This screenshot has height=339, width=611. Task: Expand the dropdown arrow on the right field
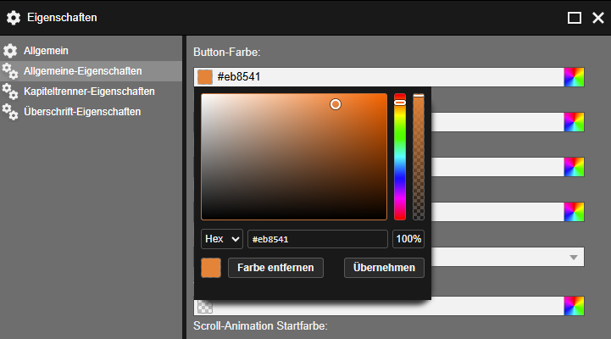573,257
